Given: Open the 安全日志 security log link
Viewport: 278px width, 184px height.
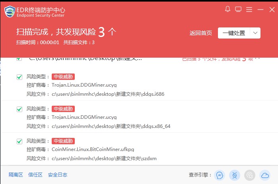Looking at the screenshot, I should tap(58, 175).
